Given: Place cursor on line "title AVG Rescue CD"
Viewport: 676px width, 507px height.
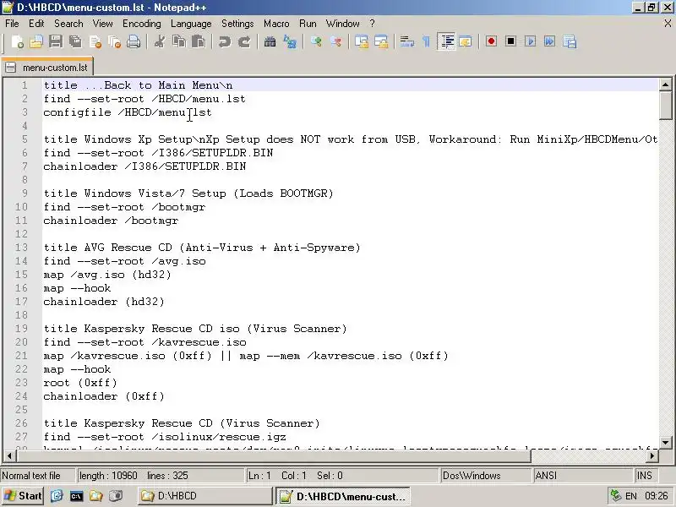Looking at the screenshot, I should [202, 248].
